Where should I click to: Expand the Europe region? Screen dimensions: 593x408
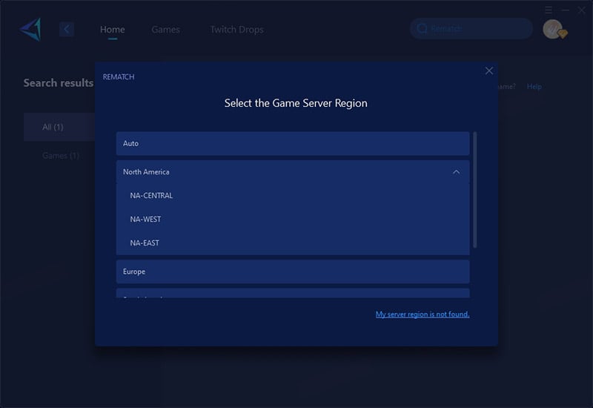pyautogui.click(x=293, y=272)
